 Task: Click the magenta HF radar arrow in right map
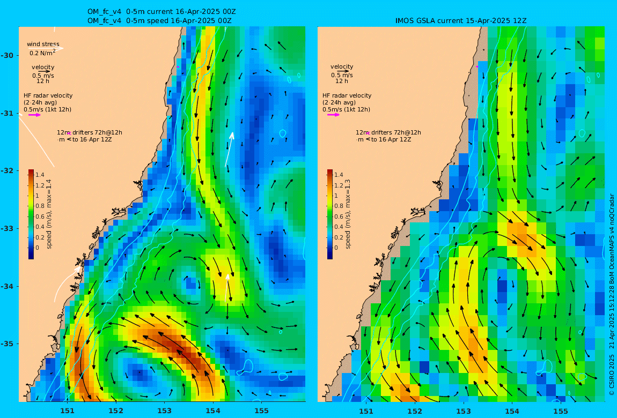point(333,115)
